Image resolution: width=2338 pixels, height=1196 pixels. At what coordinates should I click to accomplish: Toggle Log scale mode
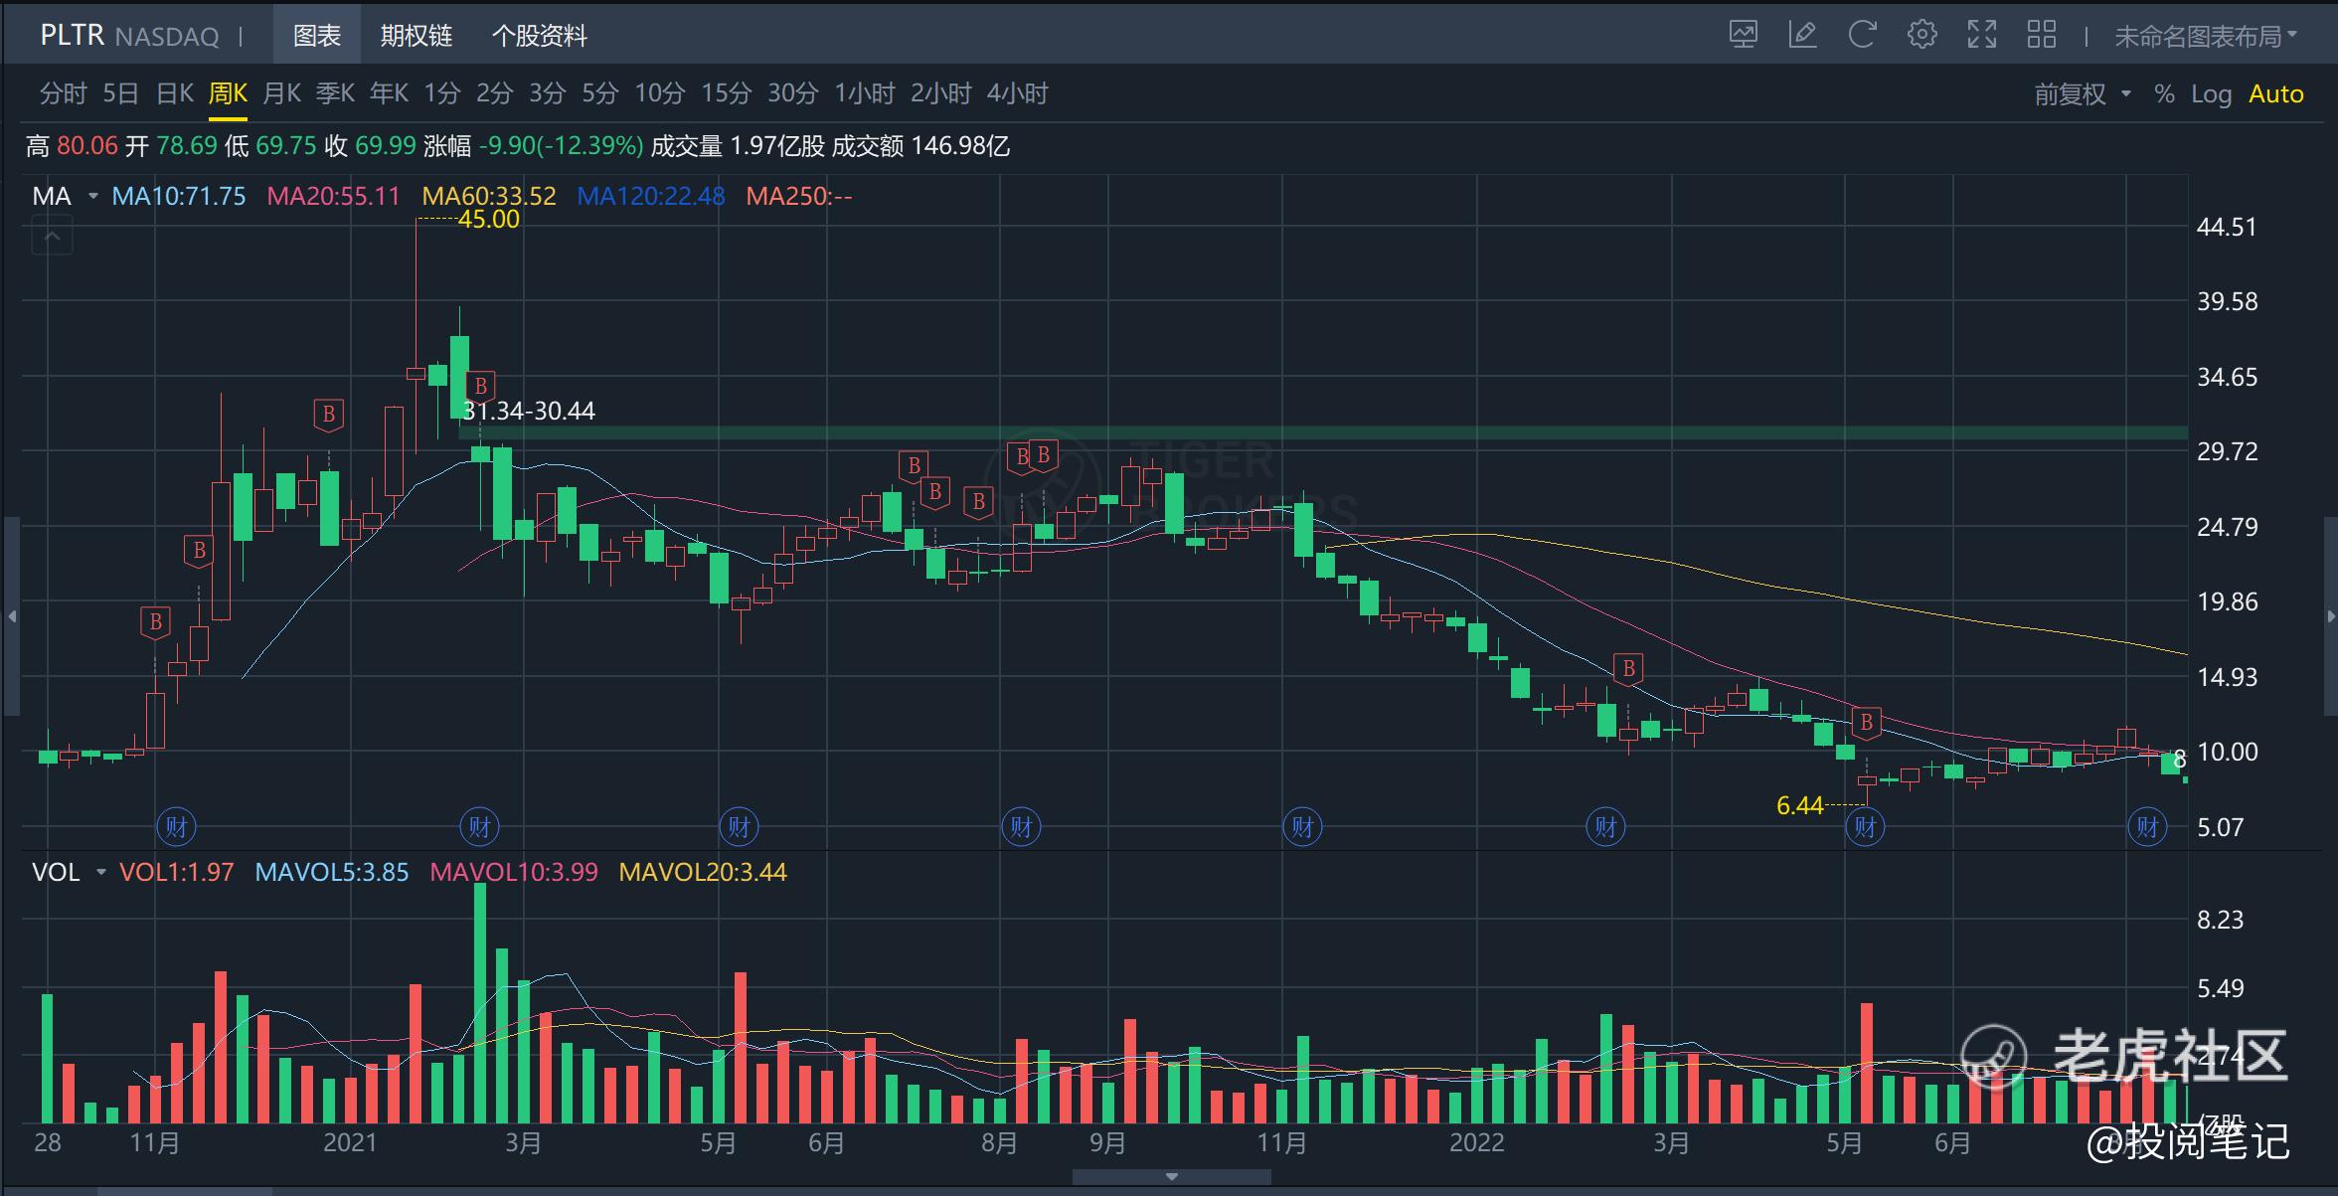[2211, 94]
